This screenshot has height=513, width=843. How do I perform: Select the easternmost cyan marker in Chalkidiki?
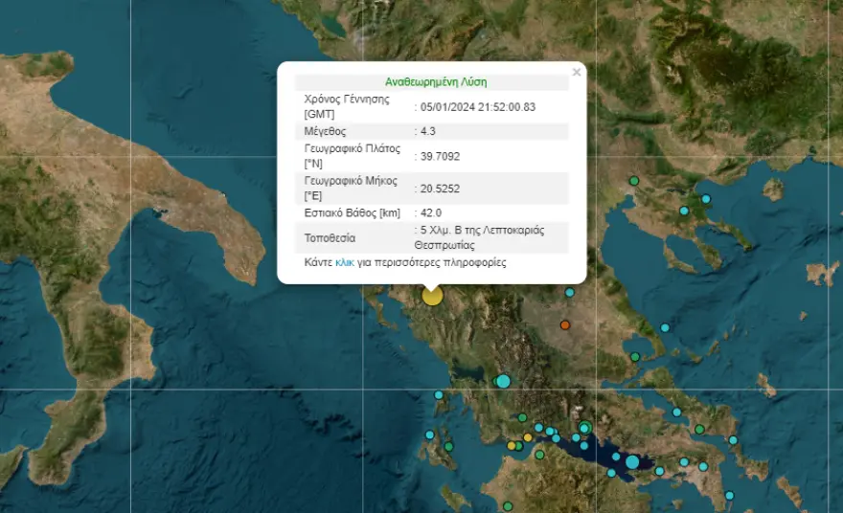pyautogui.click(x=706, y=199)
